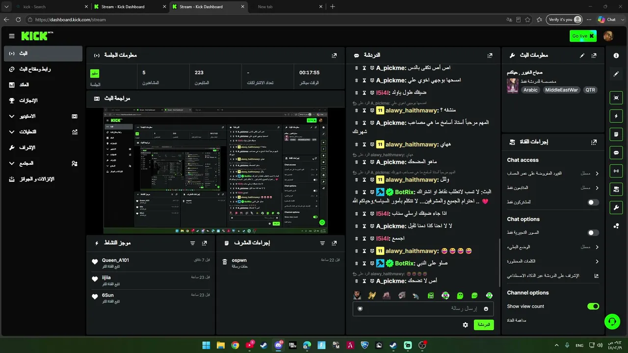Screen dimensions: 628x353
Task: Open الإنجازات in the left sidebar
Action: coord(43,101)
